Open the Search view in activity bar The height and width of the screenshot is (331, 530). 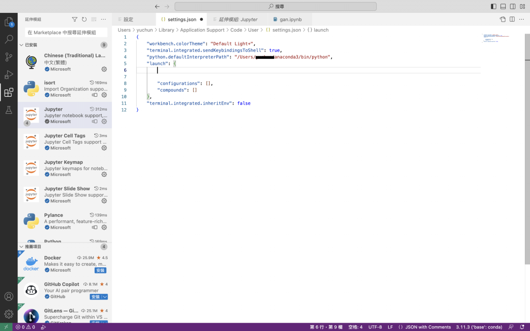(9, 39)
